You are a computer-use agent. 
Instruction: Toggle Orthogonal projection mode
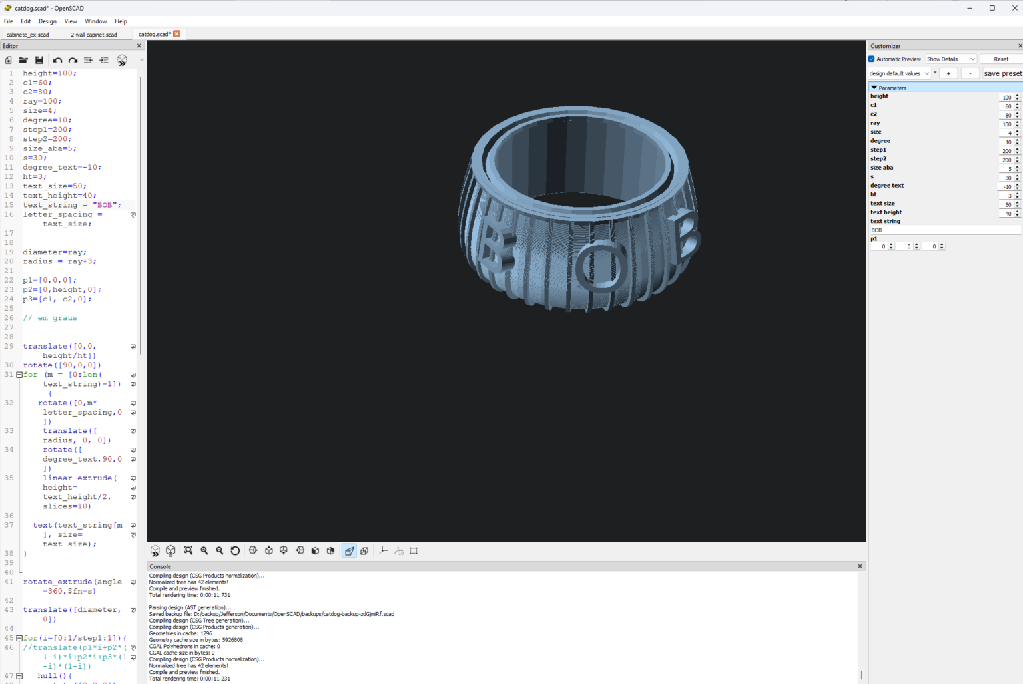pos(364,551)
